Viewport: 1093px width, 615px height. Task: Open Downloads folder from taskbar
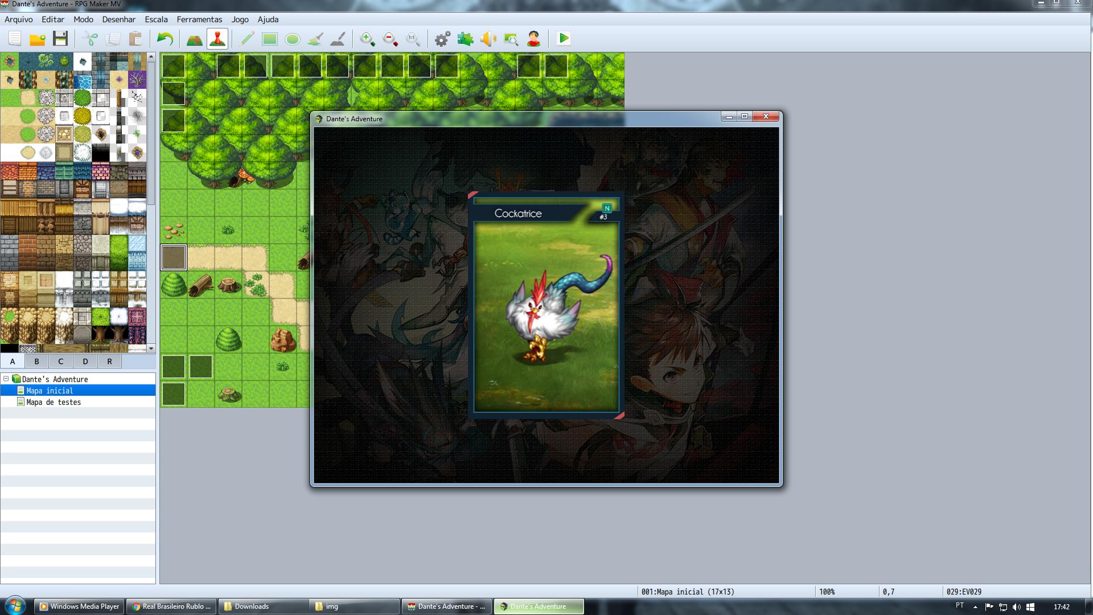tap(263, 606)
